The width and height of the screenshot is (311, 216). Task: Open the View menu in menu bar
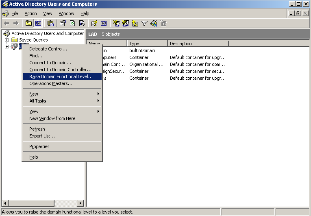(48, 13)
